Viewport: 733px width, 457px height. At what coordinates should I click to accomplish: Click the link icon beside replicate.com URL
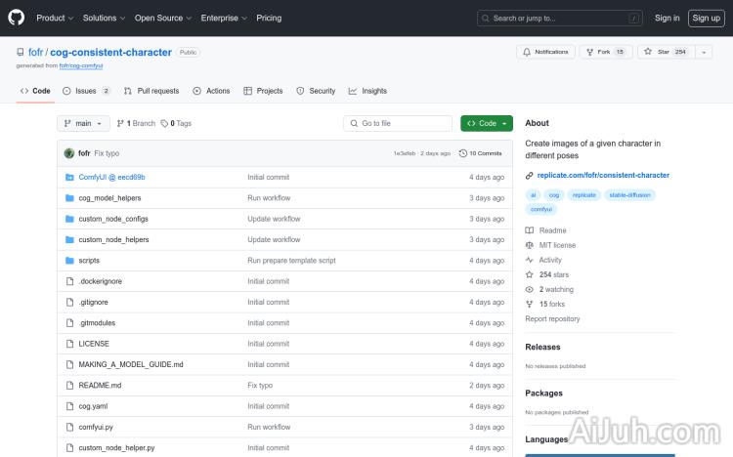530,176
